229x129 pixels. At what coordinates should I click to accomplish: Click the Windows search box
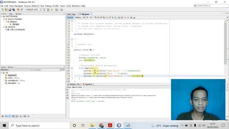click(39, 125)
